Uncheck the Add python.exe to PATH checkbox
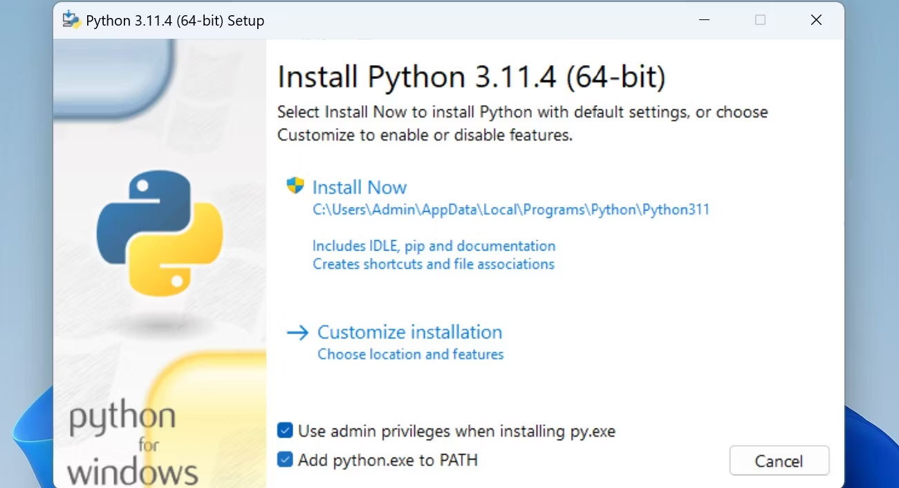Viewport: 899px width, 488px height. (285, 460)
